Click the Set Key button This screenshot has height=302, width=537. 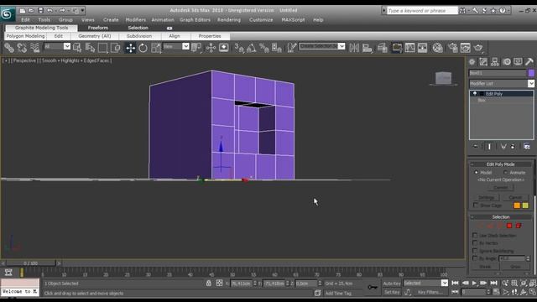(392, 292)
